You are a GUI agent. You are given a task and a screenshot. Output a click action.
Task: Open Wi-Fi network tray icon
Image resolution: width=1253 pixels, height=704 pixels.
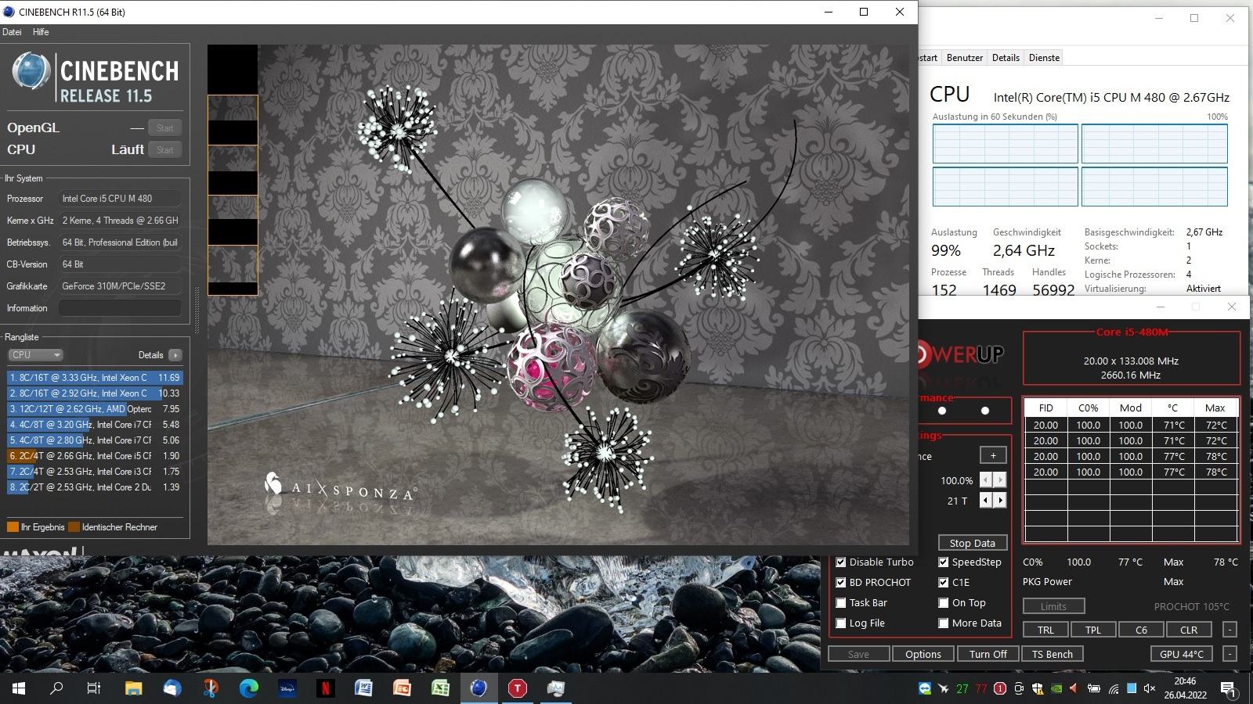[1113, 688]
